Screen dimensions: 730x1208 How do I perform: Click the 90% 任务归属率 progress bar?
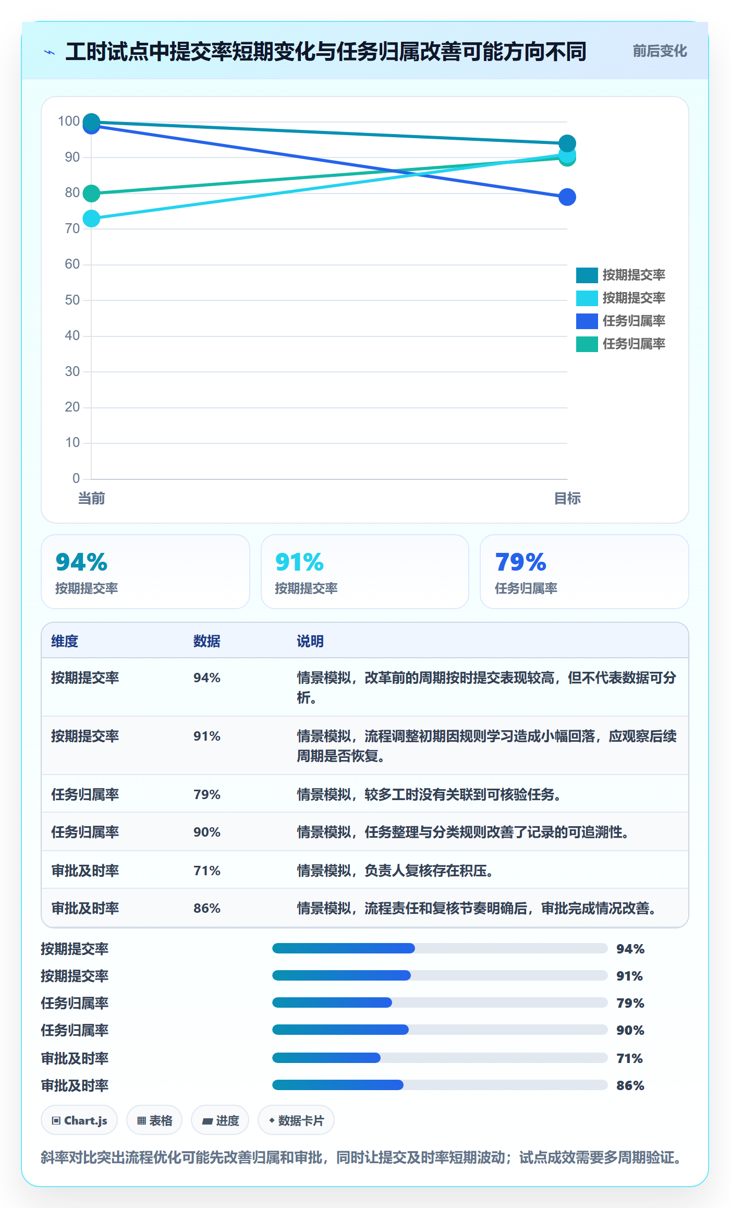[440, 1030]
